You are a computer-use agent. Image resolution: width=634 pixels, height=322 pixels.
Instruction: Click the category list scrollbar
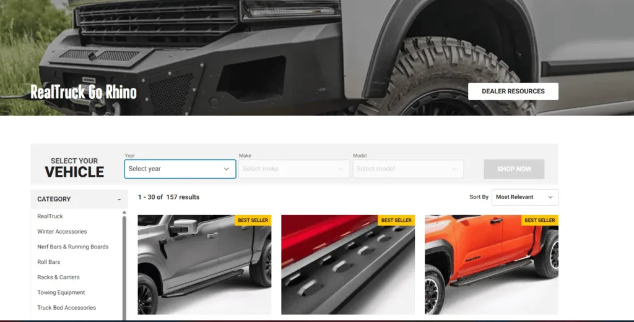(x=124, y=268)
